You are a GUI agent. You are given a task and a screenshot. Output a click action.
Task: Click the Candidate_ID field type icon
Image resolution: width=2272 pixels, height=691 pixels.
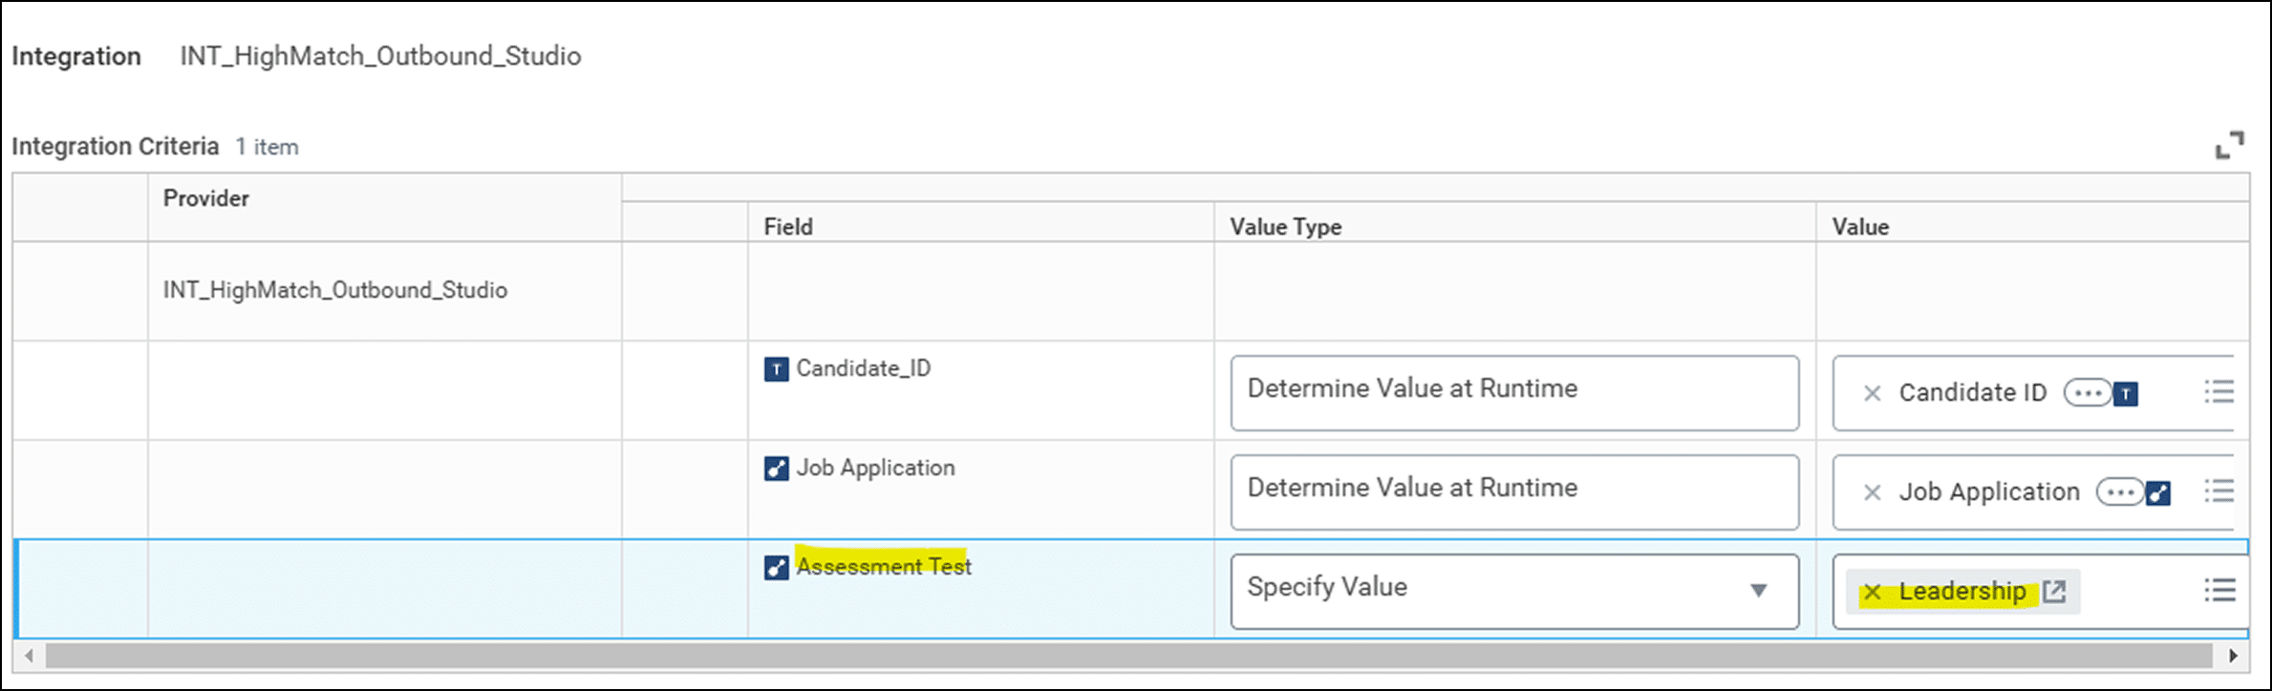point(776,369)
